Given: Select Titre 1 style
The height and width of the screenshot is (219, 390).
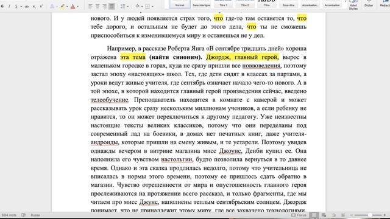Looking at the screenshot, I should [223, 4].
